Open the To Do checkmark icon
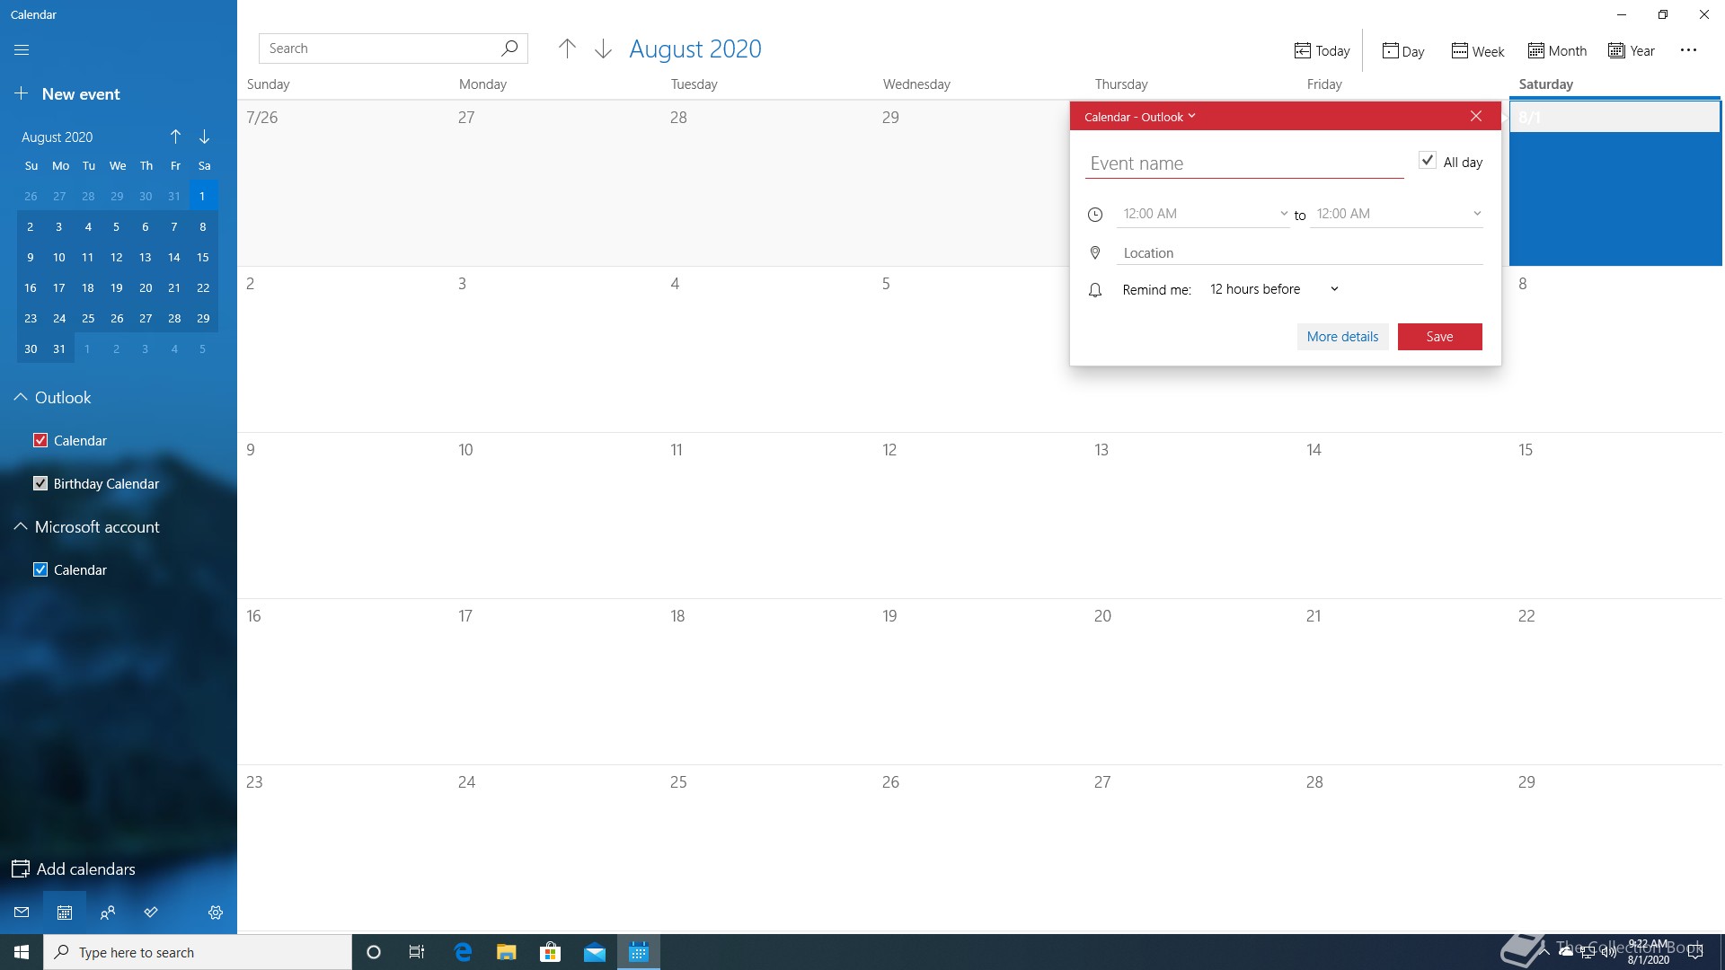 (151, 913)
